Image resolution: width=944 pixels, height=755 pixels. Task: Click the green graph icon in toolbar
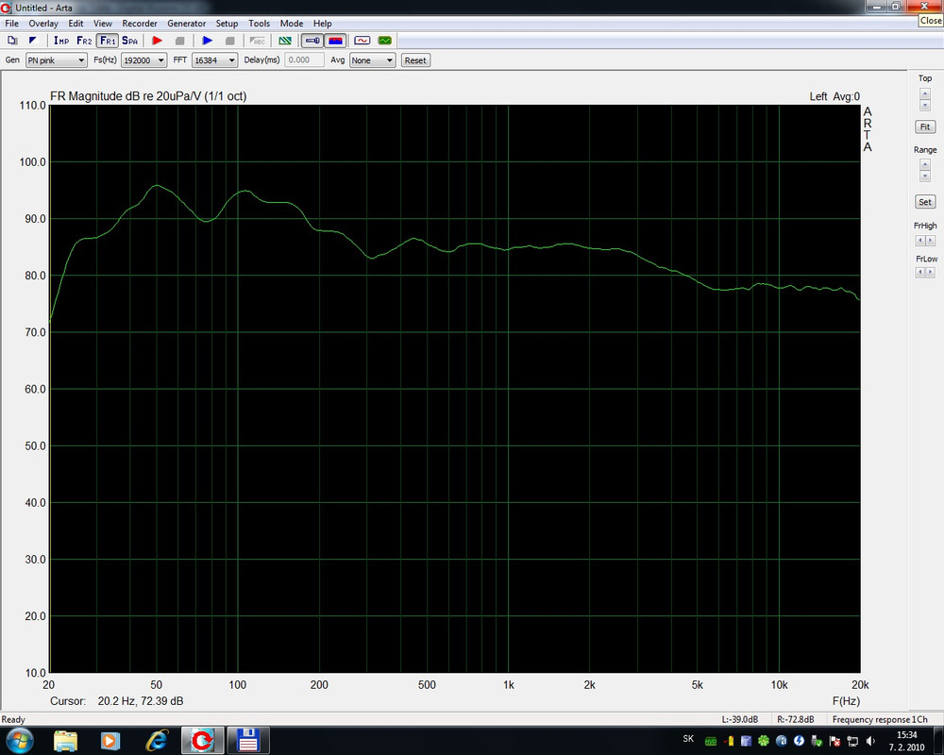pos(385,41)
